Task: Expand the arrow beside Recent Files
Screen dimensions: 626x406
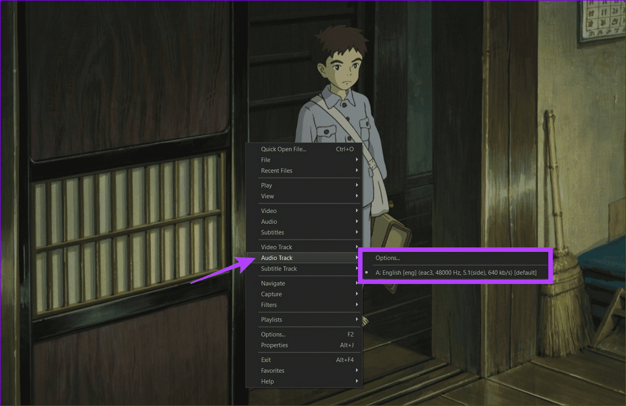Action: click(357, 170)
